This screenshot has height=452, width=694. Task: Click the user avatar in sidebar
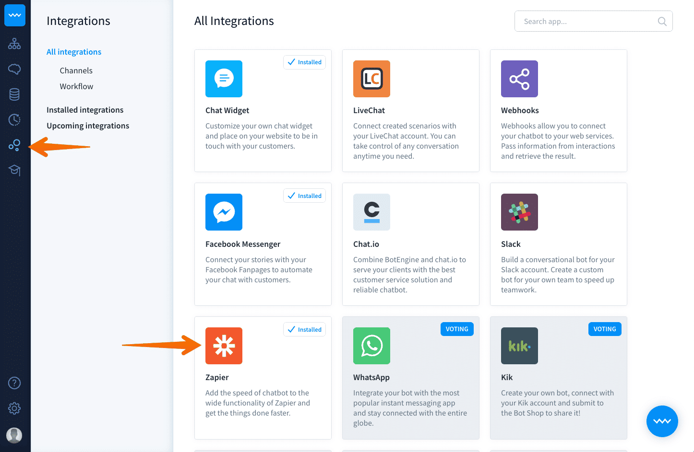coord(14,435)
